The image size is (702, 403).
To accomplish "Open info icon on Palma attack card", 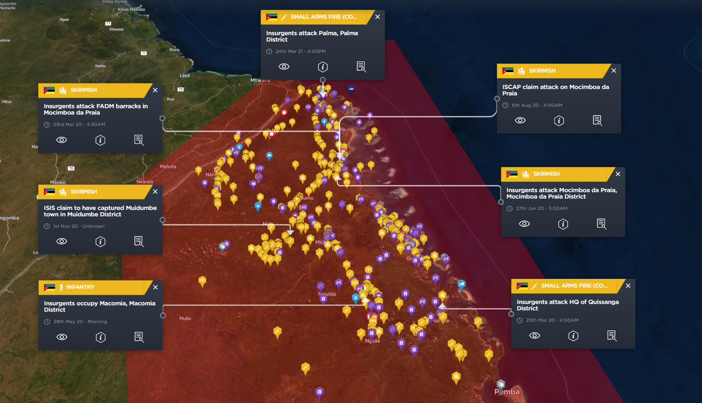I will (x=323, y=67).
